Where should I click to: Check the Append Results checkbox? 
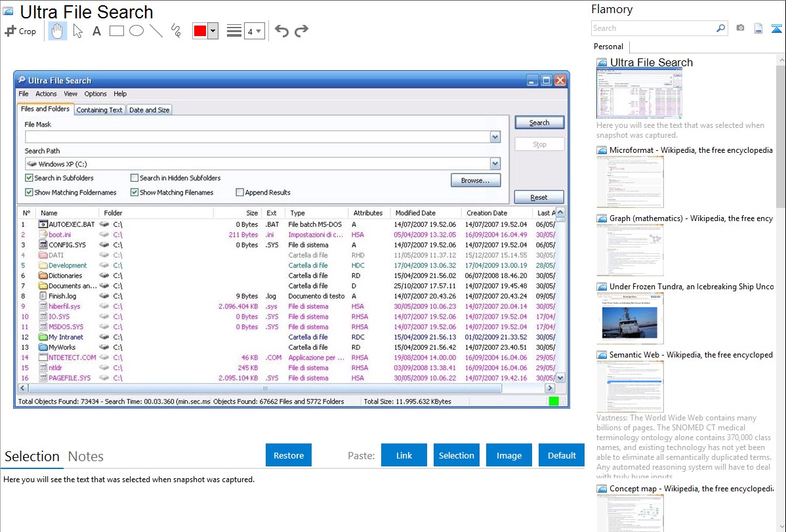(239, 192)
